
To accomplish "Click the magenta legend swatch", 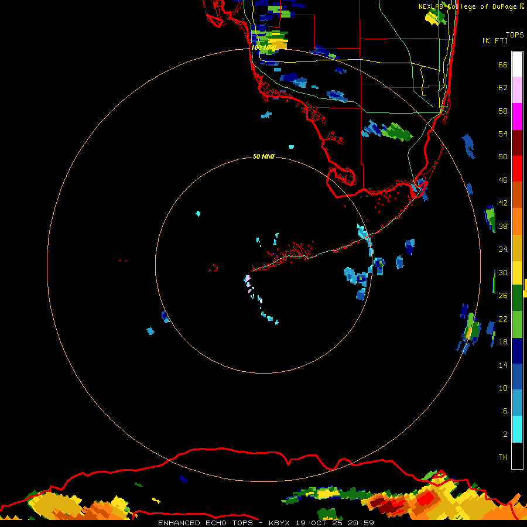I will click(x=517, y=117).
